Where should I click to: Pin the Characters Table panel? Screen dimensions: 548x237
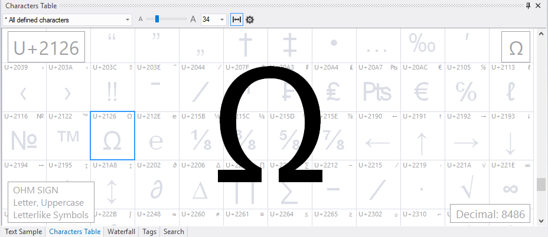528,5
